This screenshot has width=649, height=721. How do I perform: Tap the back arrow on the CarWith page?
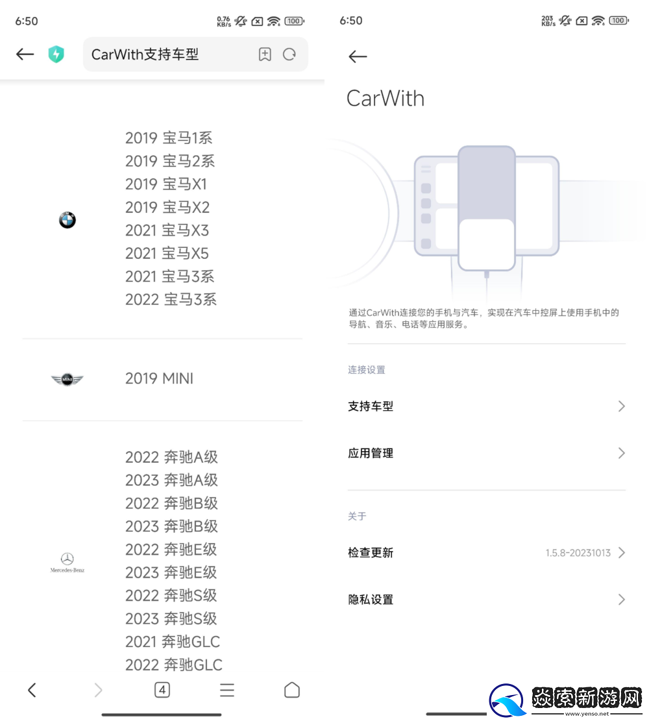[x=358, y=56]
